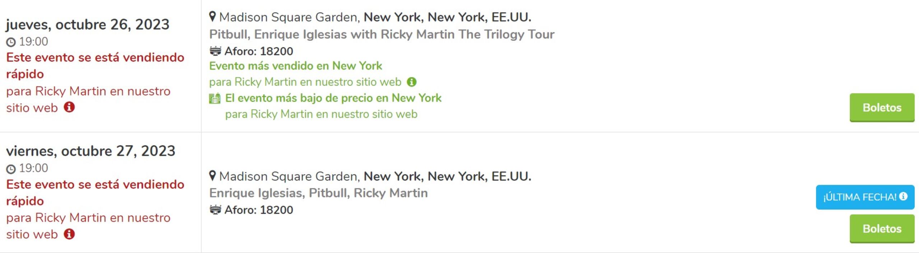The height and width of the screenshot is (253, 919).
Task: Click green info icon beside best-selling event note
Action: point(412,82)
